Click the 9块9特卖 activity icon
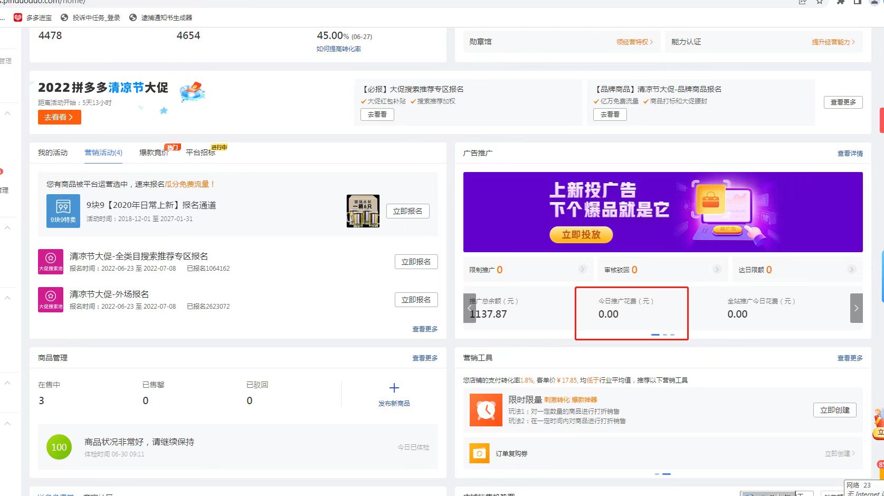This screenshot has width=884, height=496. [x=63, y=211]
